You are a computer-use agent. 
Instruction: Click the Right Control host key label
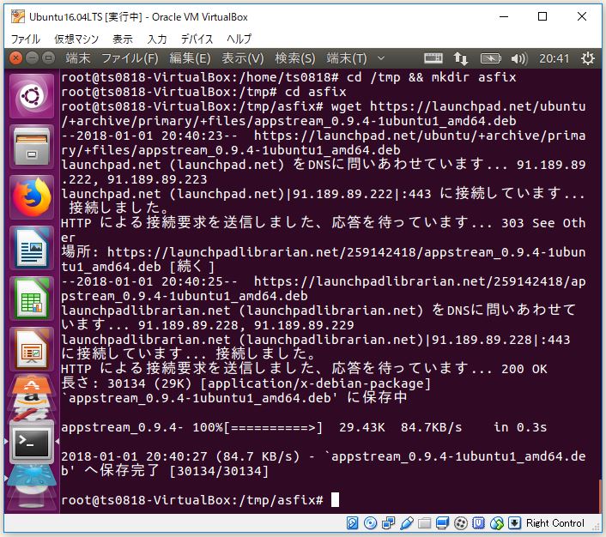(555, 523)
